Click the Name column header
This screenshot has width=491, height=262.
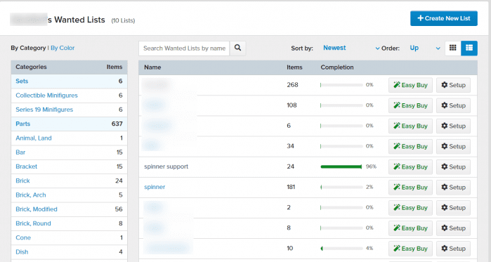coord(152,67)
